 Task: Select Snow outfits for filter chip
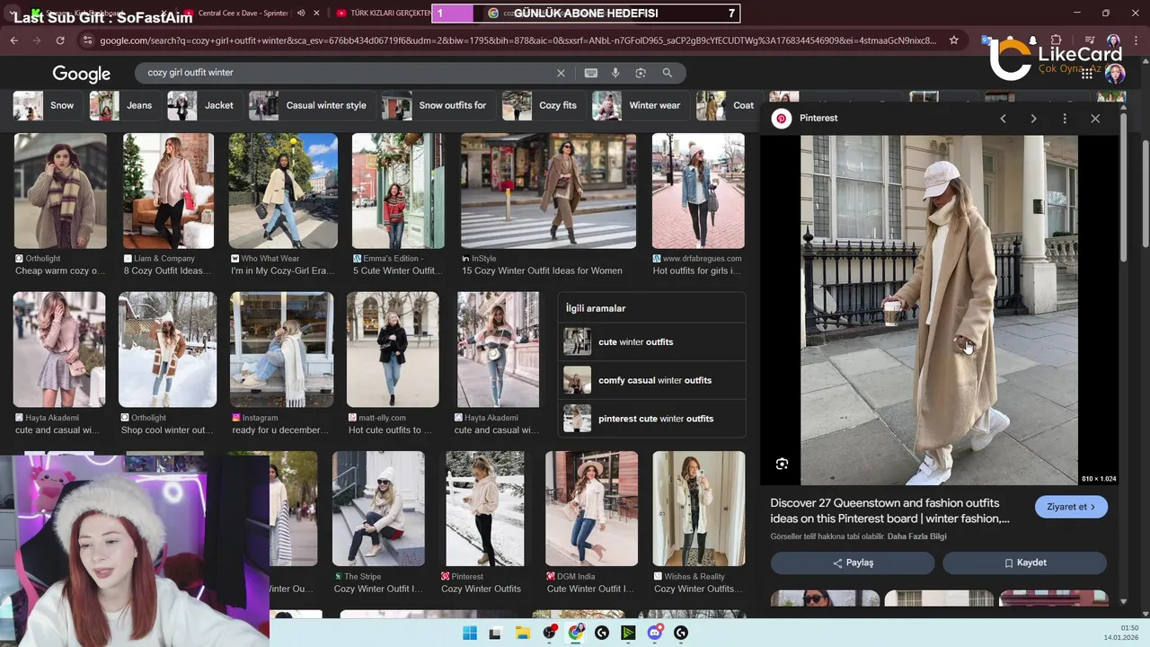(438, 105)
